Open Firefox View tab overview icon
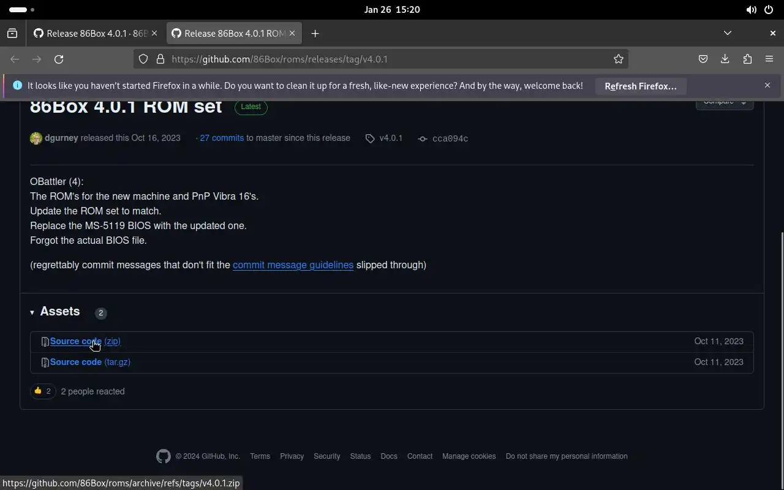The image size is (784, 490). click(x=12, y=34)
